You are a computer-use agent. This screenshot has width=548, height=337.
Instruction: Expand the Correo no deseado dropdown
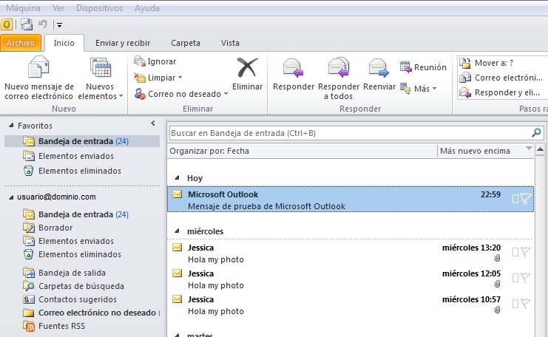pyautogui.click(x=226, y=95)
